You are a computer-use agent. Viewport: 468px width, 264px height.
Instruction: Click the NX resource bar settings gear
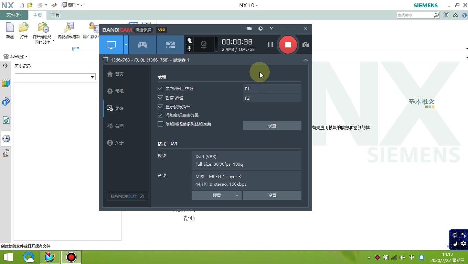coord(5,66)
